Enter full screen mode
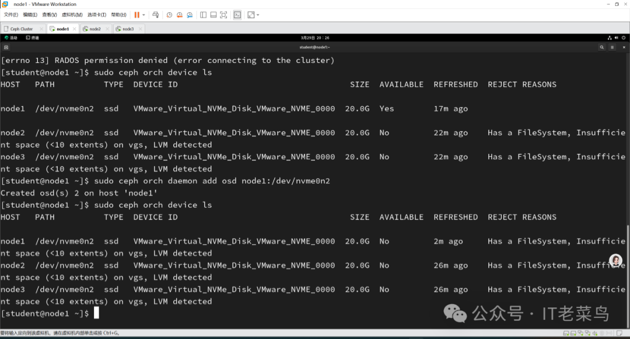 click(224, 15)
